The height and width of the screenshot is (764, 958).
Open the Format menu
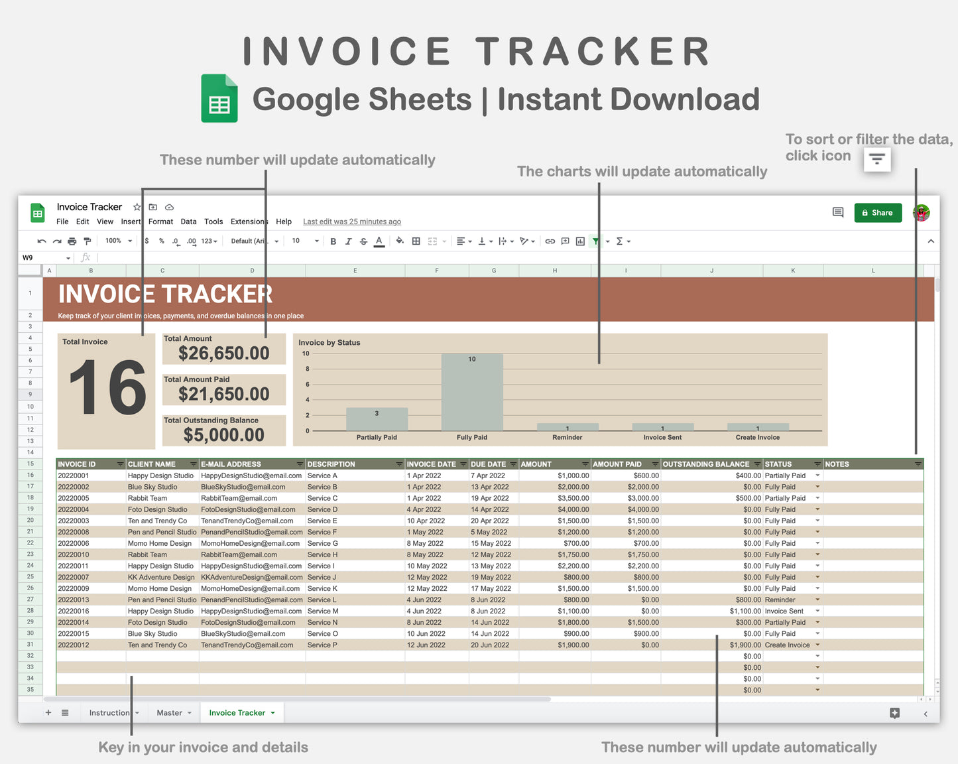tap(160, 222)
